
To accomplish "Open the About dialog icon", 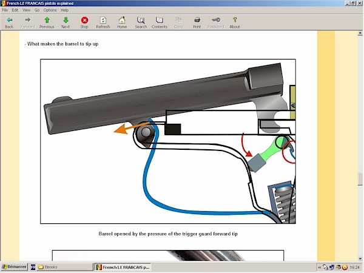I will point(235,22).
